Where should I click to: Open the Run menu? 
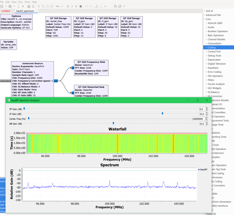click(20, 2)
